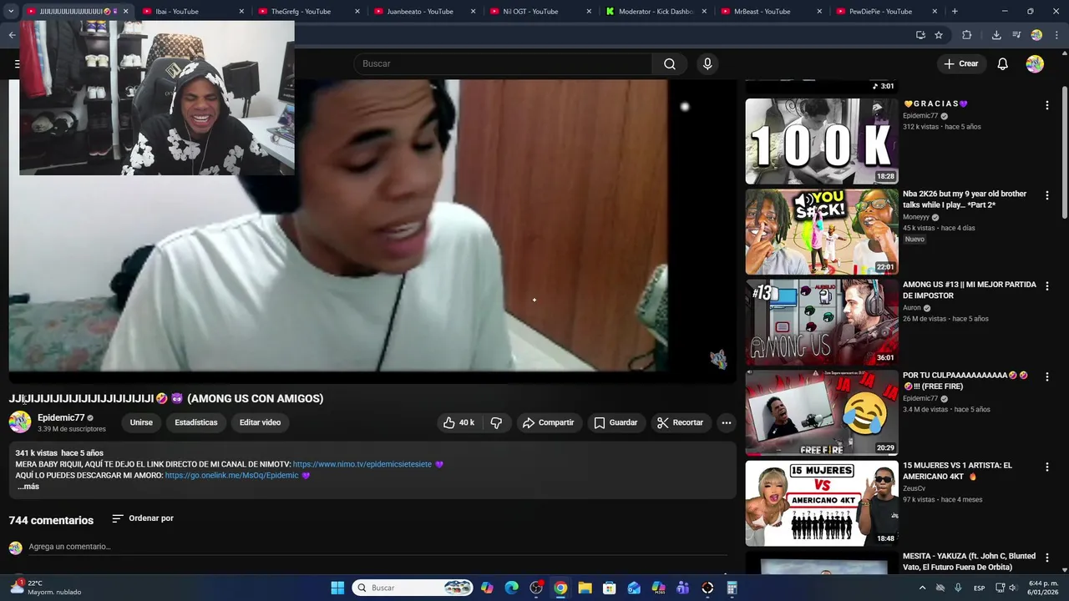The image size is (1069, 601).
Task: Open options menu for AMONG US #13 video
Action: [1046, 286]
